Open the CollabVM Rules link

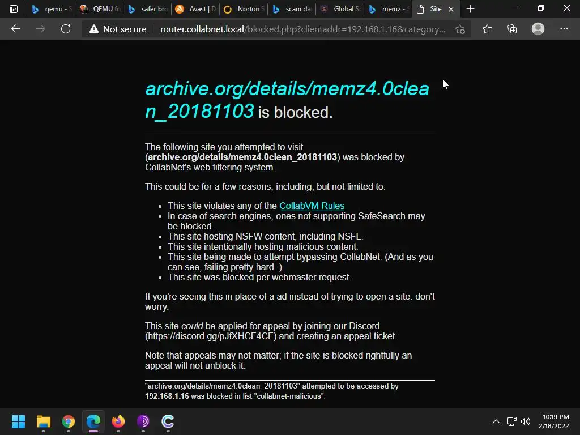(312, 206)
